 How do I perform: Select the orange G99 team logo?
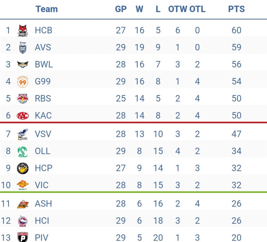23,82
